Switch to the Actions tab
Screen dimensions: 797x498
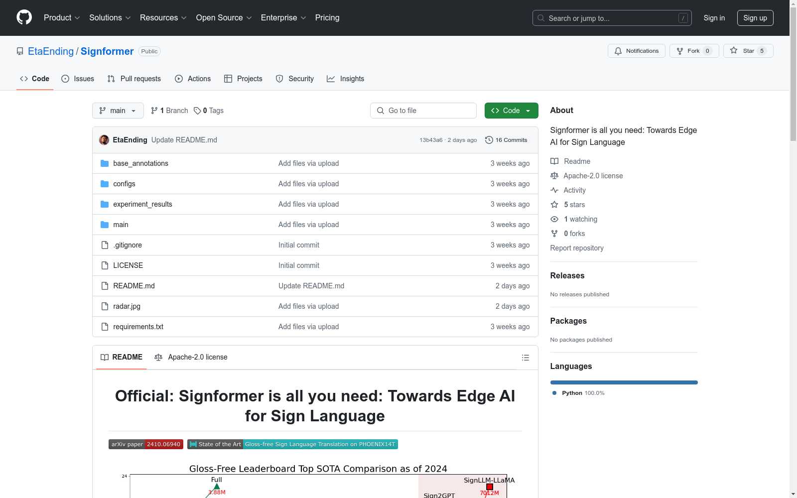(193, 79)
